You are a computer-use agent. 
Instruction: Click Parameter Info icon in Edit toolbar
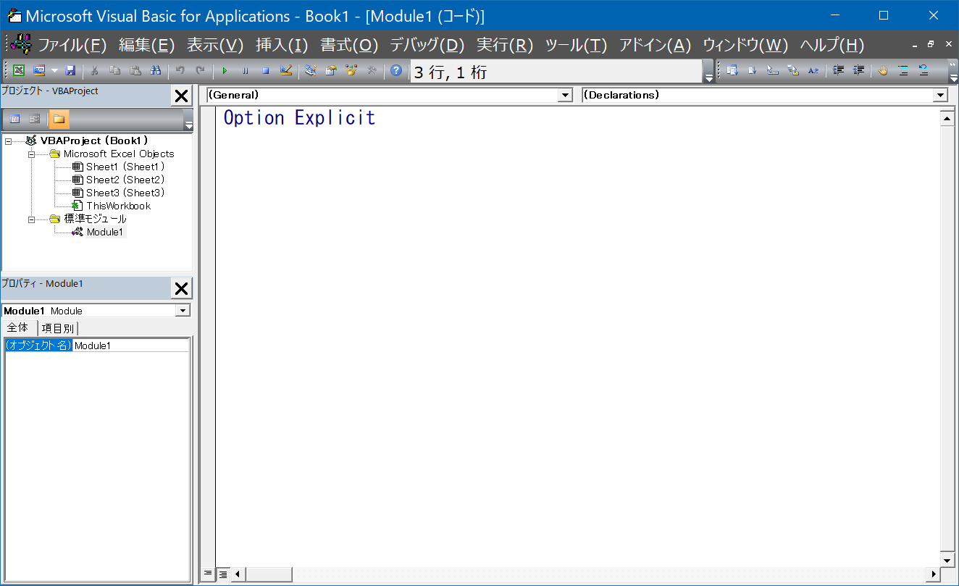792,70
